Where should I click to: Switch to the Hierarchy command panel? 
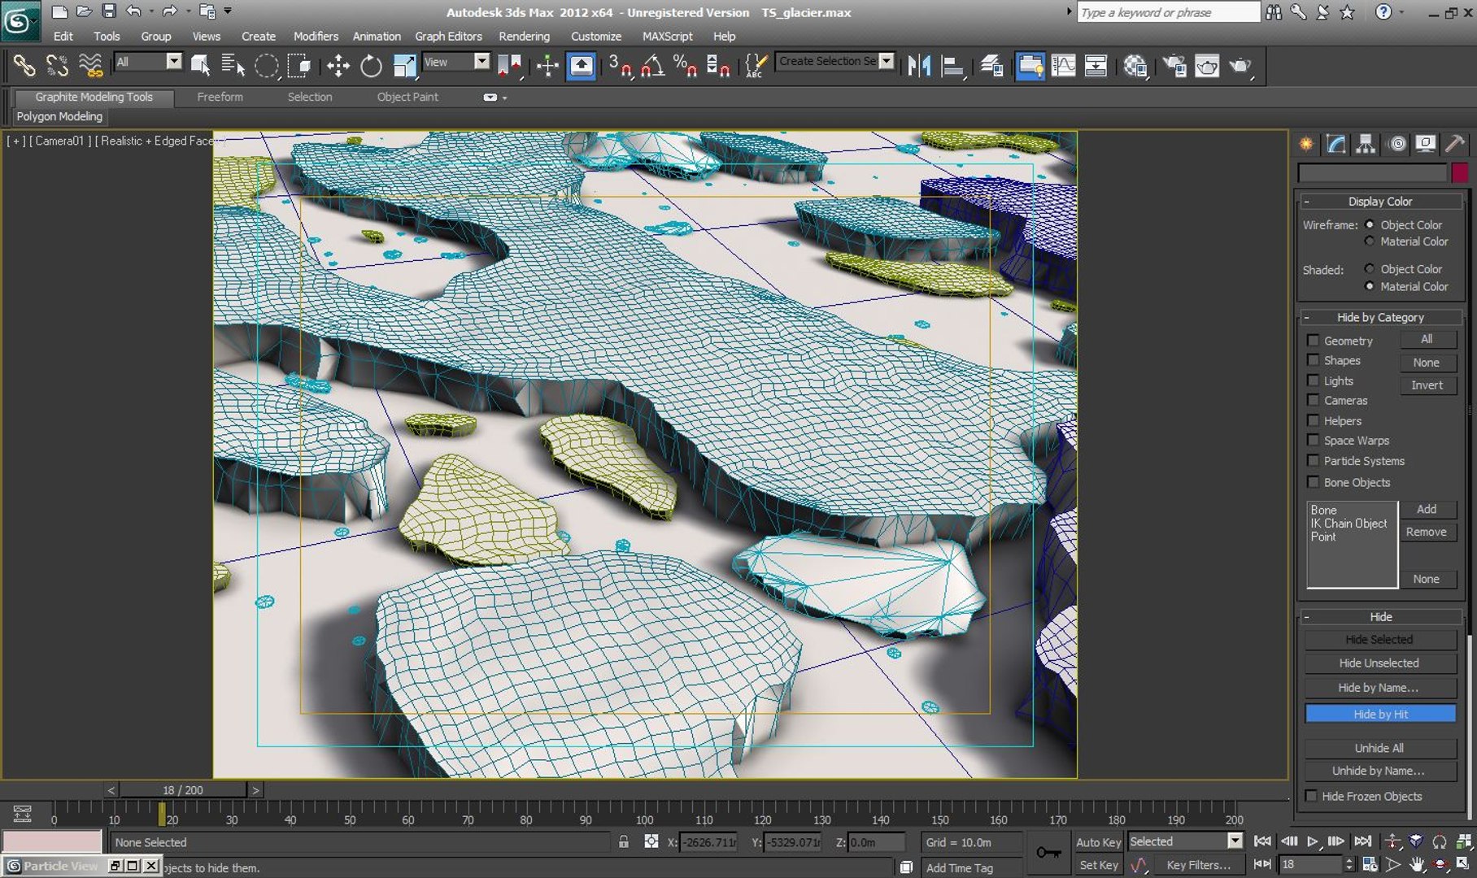click(x=1366, y=144)
